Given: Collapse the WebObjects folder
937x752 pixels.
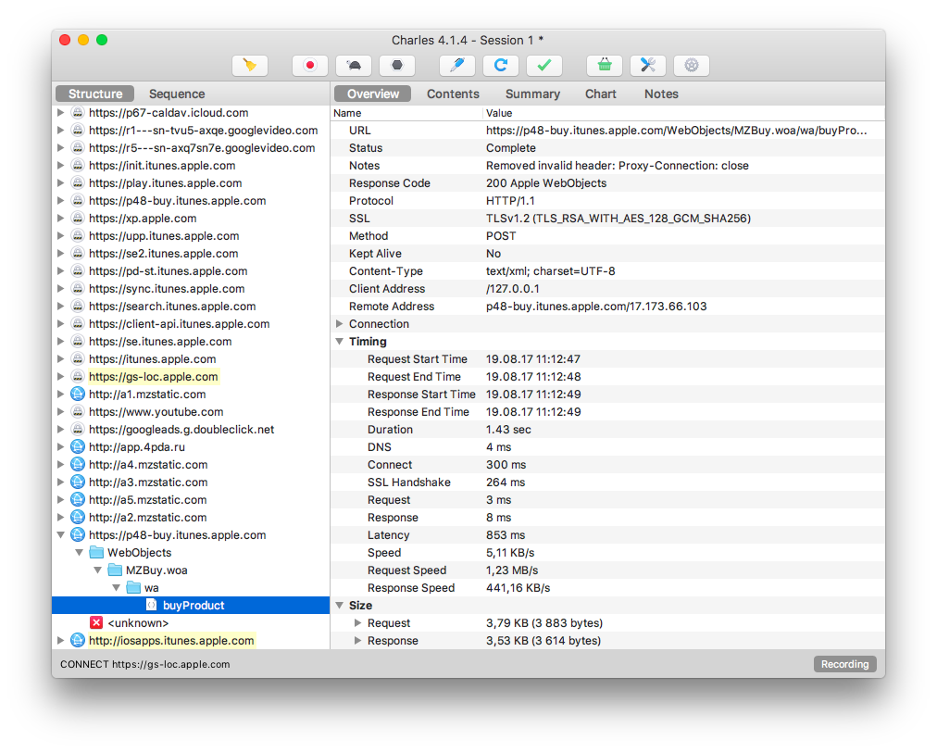Looking at the screenshot, I should coord(79,552).
